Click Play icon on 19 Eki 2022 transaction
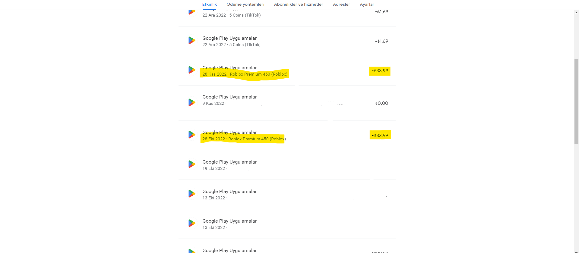This screenshot has height=253, width=579. point(192,164)
